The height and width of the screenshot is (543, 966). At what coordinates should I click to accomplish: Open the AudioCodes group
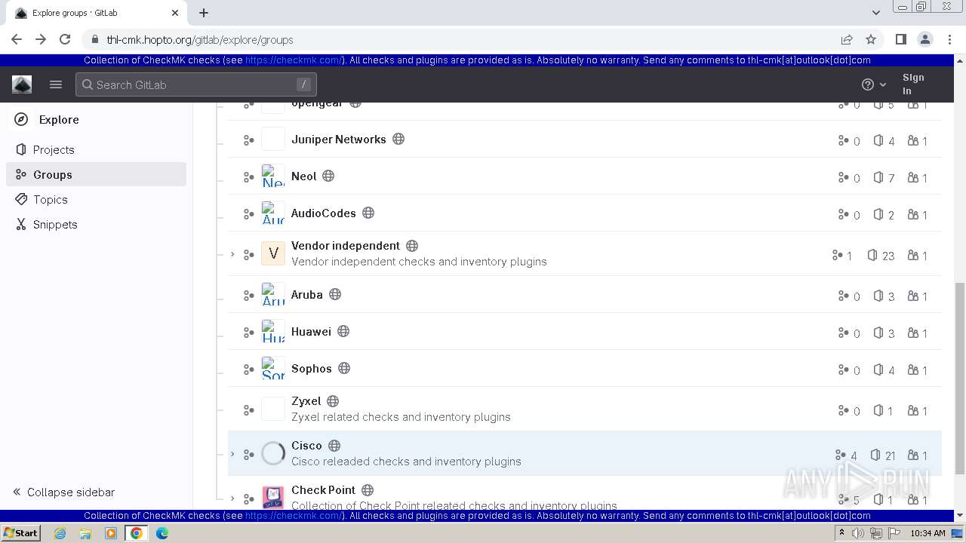coord(323,213)
